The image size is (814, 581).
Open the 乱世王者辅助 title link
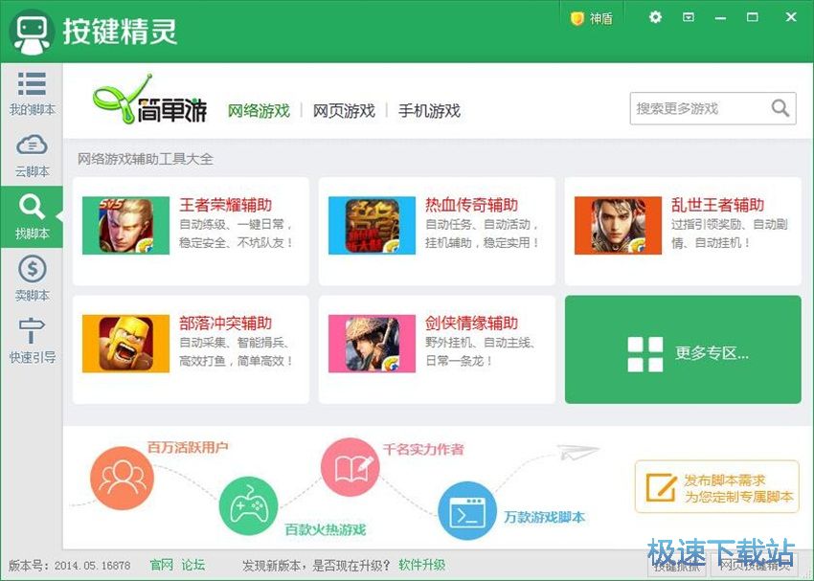tap(717, 205)
